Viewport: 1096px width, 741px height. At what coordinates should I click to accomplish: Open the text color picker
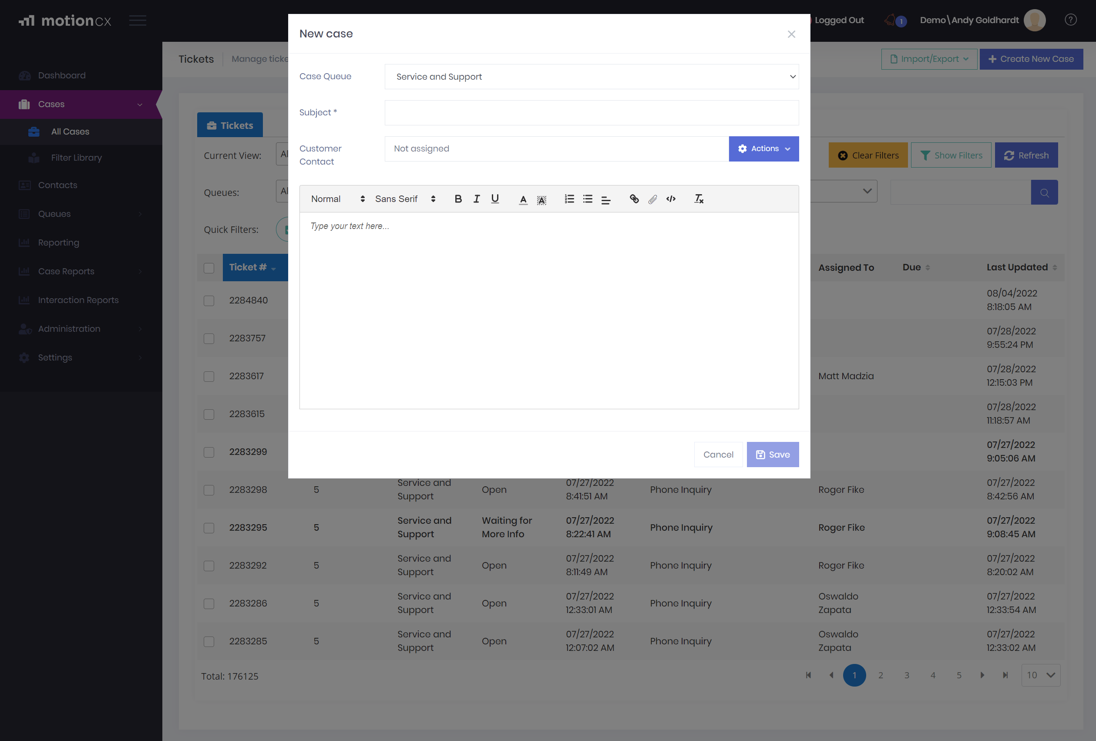[x=523, y=199]
